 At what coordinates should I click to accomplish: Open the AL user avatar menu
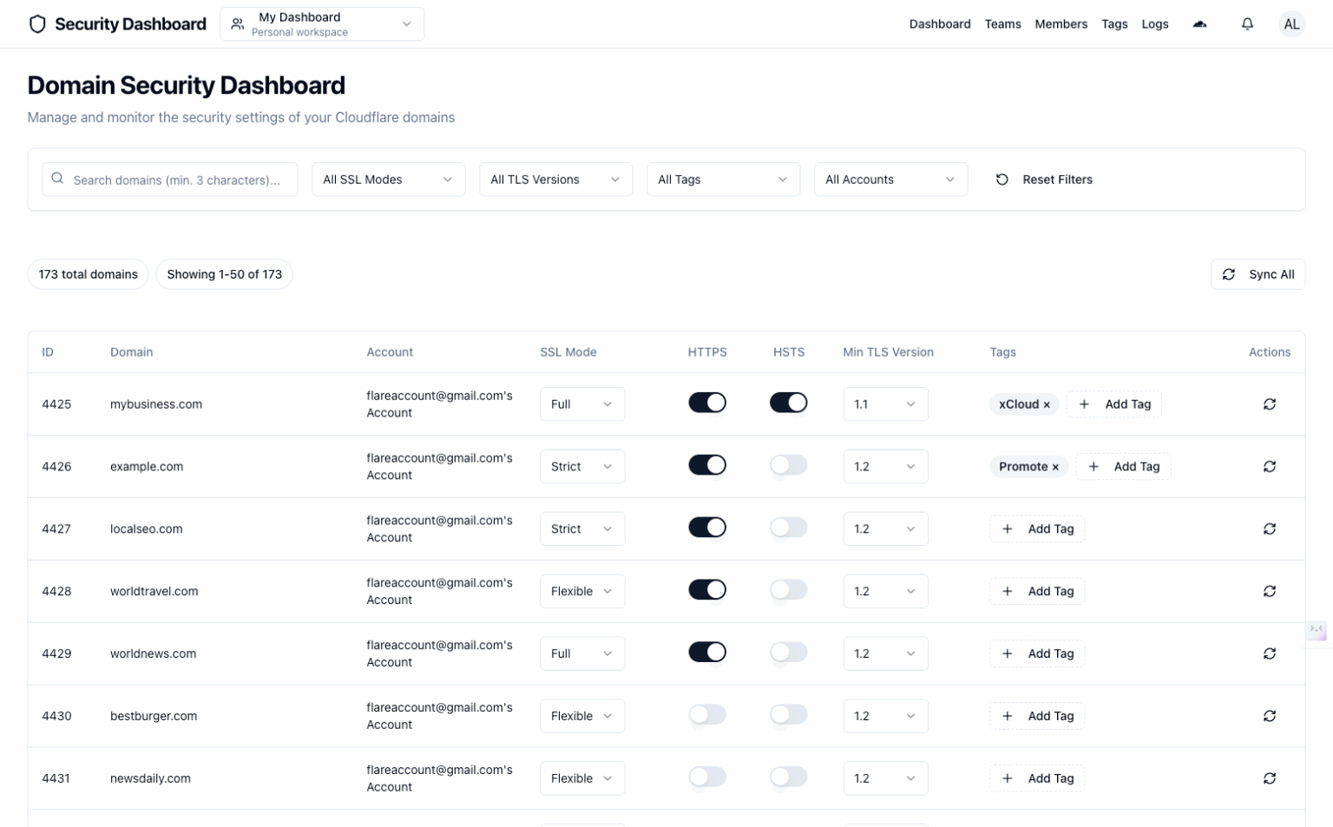(1291, 24)
